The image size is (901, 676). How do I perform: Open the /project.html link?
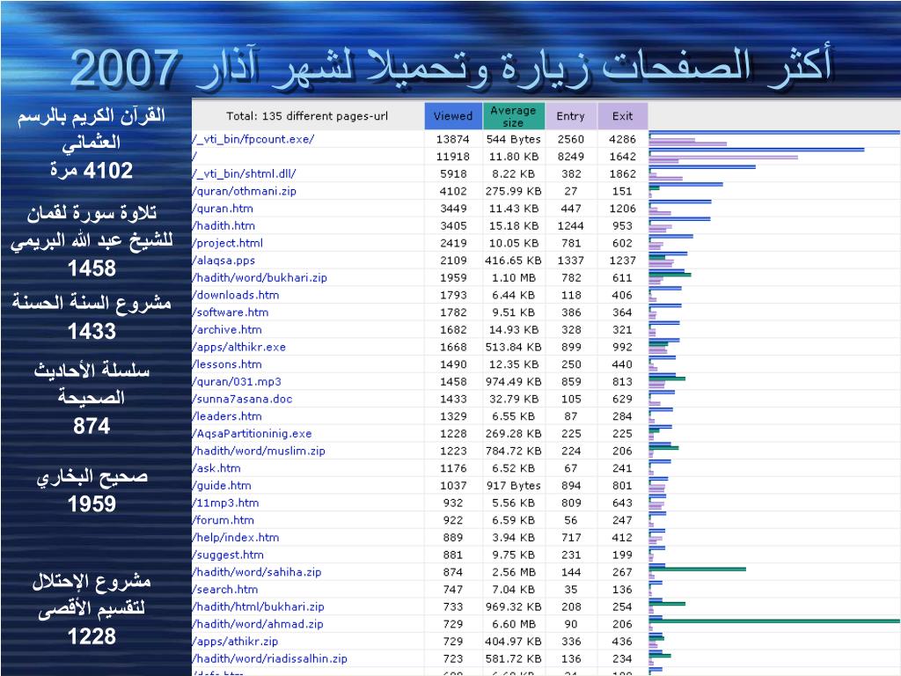228,243
